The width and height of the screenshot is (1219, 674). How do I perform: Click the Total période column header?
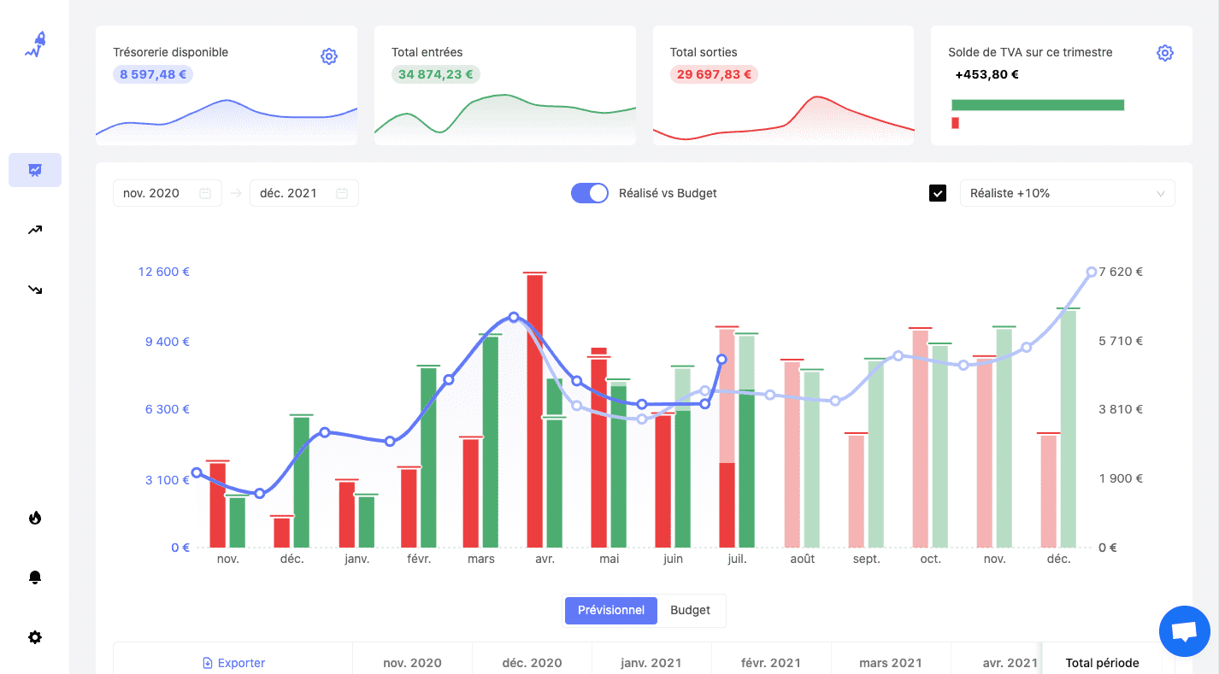[1102, 663]
